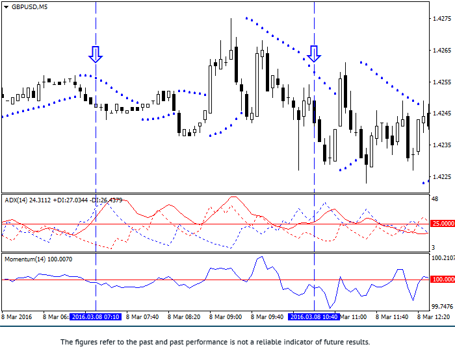Viewport: 455px width, 358px height.
Task: Click the 8 Mar 09:00 time label
Action: pos(226,317)
